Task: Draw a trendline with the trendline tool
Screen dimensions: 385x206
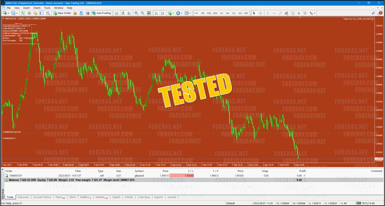Action: [x=280, y=13]
